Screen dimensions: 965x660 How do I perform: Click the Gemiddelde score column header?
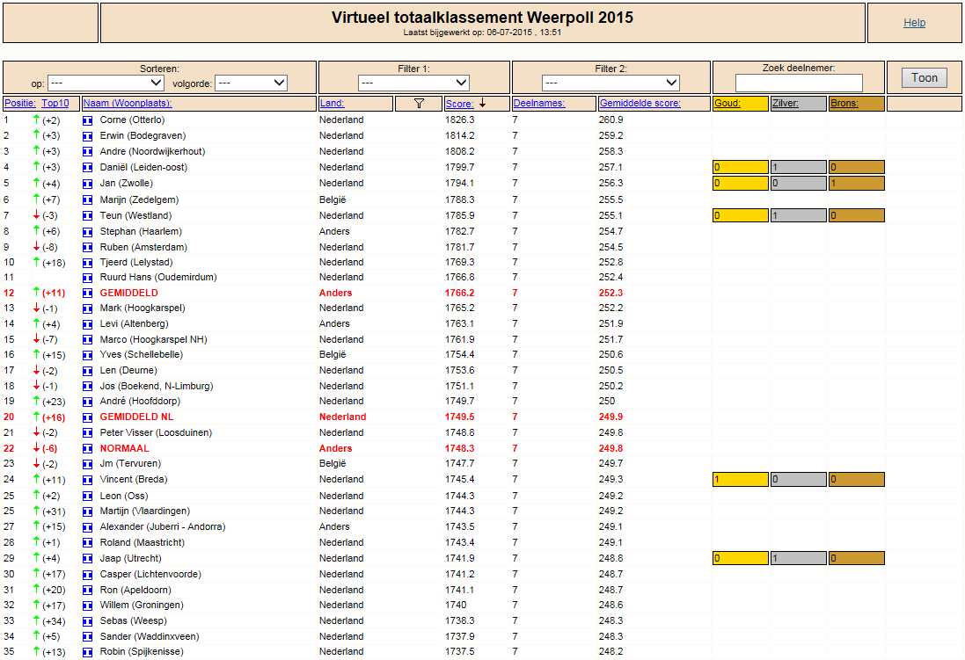(x=640, y=104)
